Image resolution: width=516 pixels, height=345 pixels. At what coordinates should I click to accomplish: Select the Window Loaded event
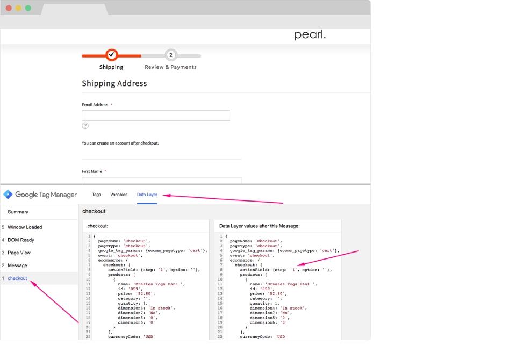(26, 227)
